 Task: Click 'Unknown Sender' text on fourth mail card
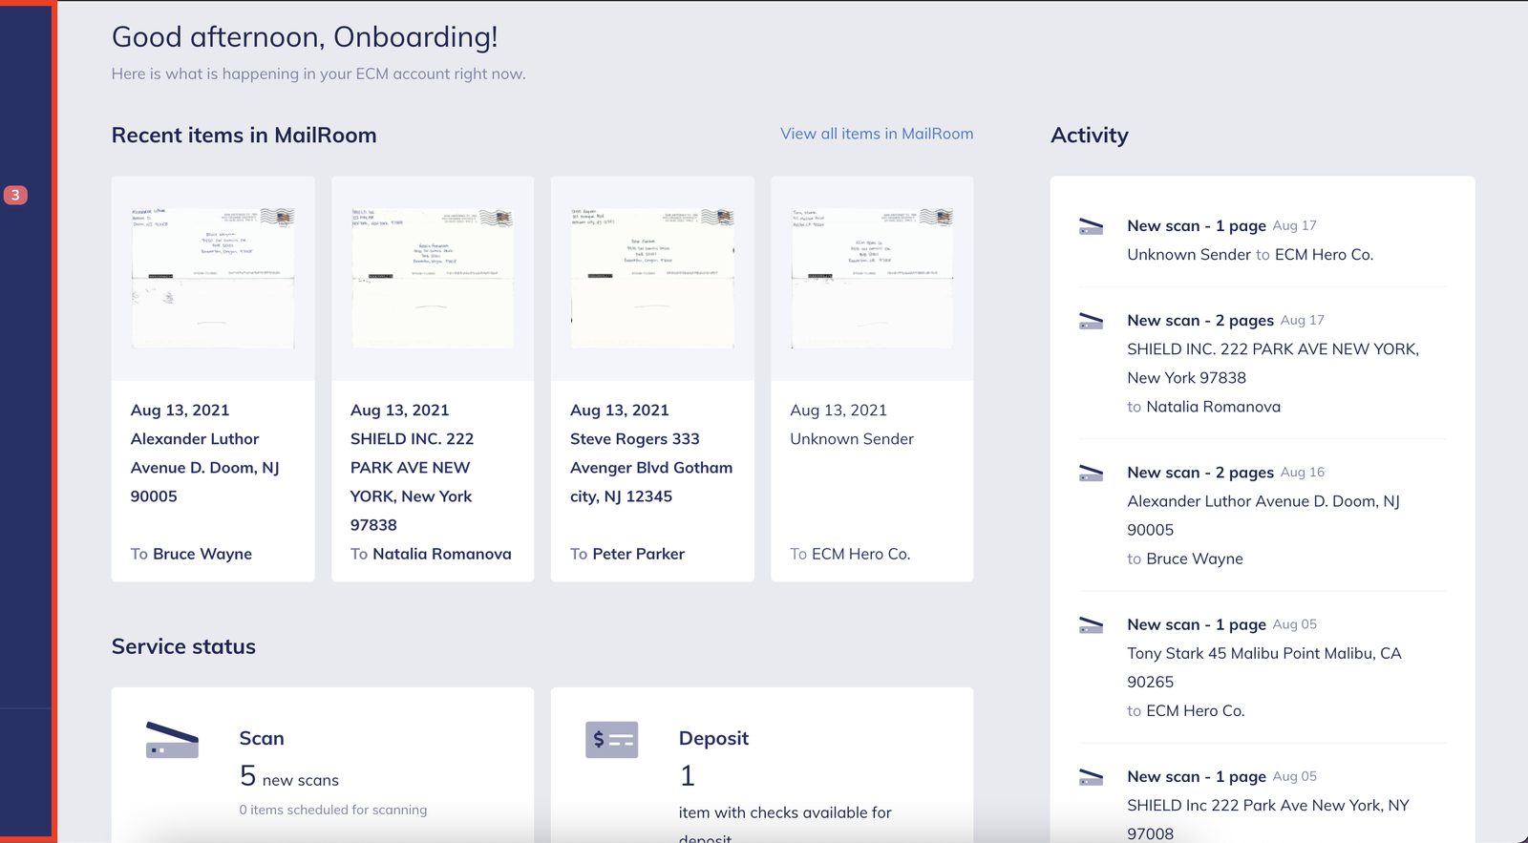pos(852,439)
